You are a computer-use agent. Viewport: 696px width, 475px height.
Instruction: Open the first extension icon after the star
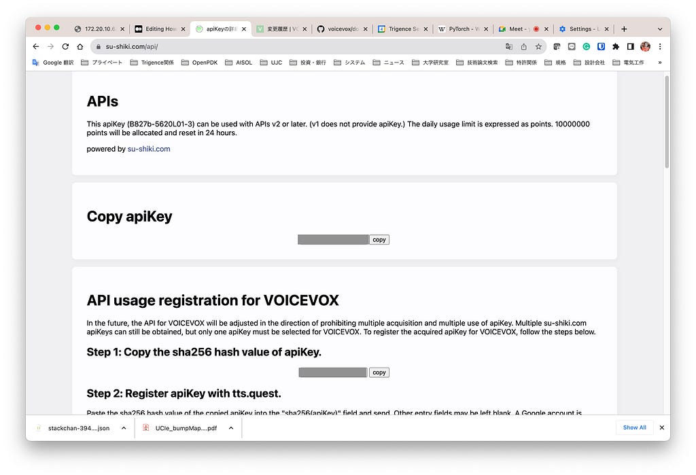click(x=557, y=47)
